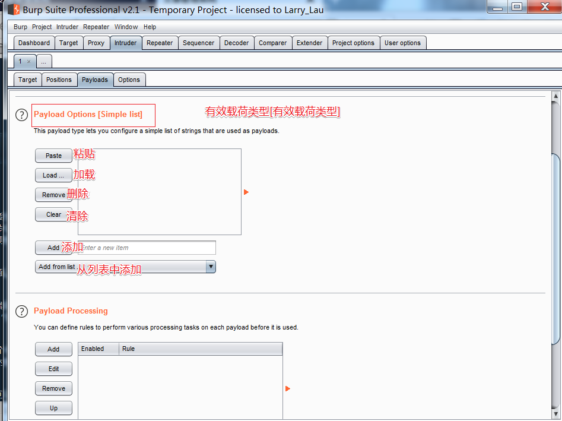Open Payload Options help question-mark icon

tap(21, 115)
